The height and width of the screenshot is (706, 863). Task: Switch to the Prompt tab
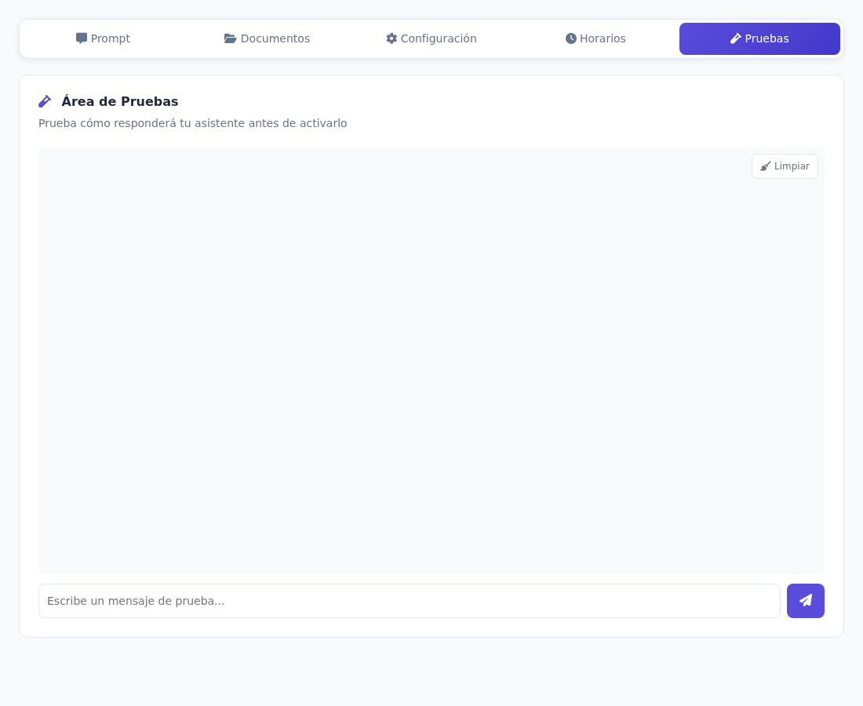(x=103, y=38)
